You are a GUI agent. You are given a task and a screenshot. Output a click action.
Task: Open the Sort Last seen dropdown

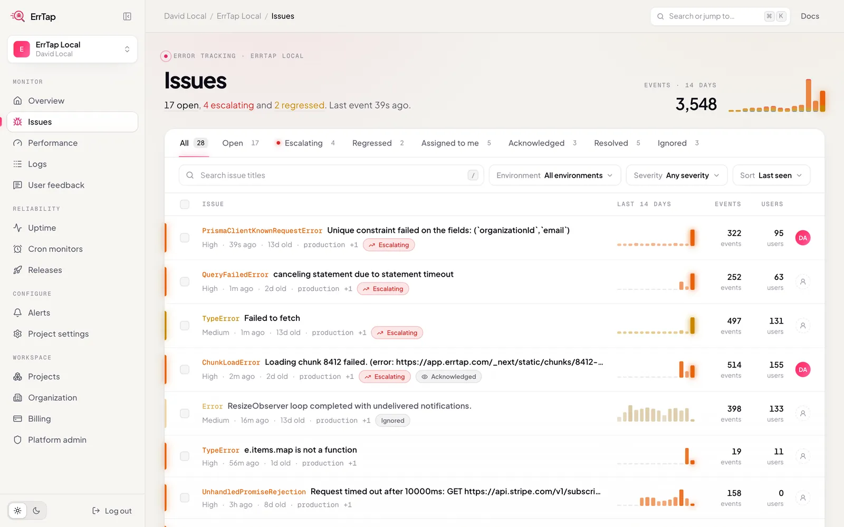click(x=771, y=175)
